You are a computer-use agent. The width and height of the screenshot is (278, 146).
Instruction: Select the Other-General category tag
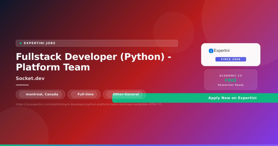point(124,94)
